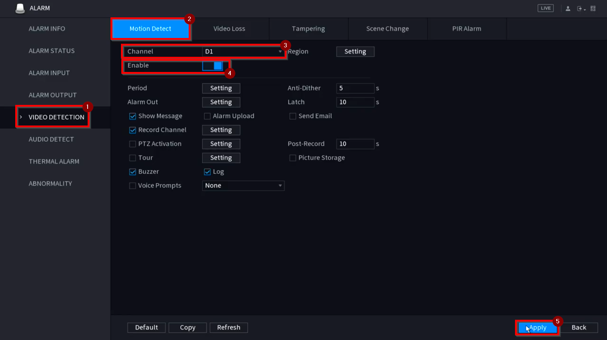Switch to the Tampering tab
The image size is (607, 340).
click(308, 29)
